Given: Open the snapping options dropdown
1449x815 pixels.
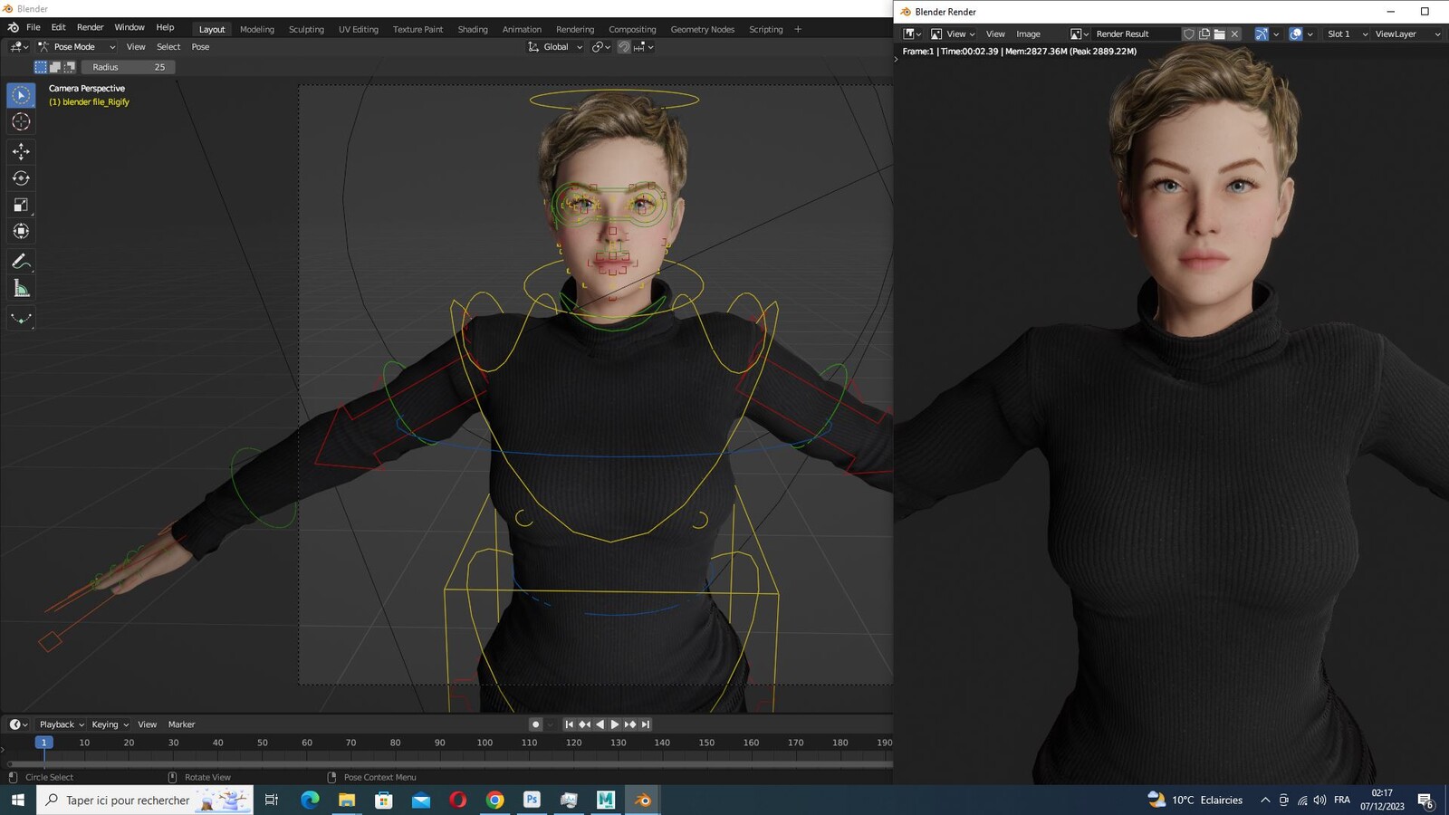Looking at the screenshot, I should click(644, 46).
